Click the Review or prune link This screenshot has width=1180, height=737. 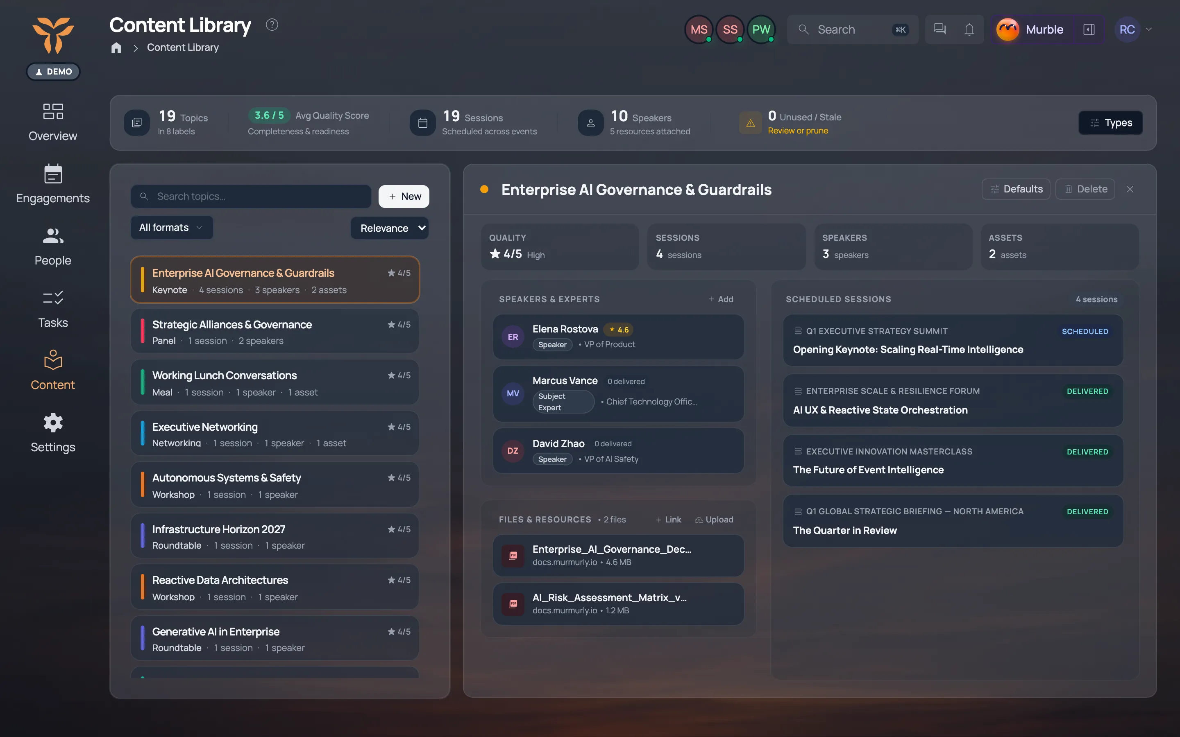coord(798,131)
